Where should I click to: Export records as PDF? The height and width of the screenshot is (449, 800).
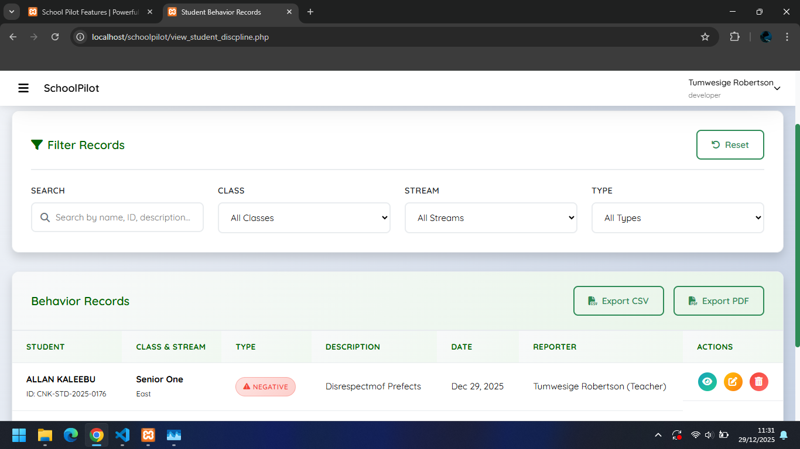coord(719,301)
